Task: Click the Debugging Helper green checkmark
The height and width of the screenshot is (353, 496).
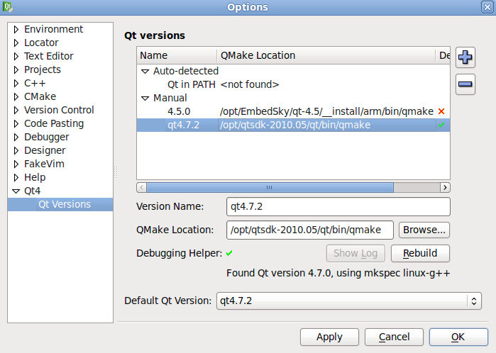Action: coord(229,253)
